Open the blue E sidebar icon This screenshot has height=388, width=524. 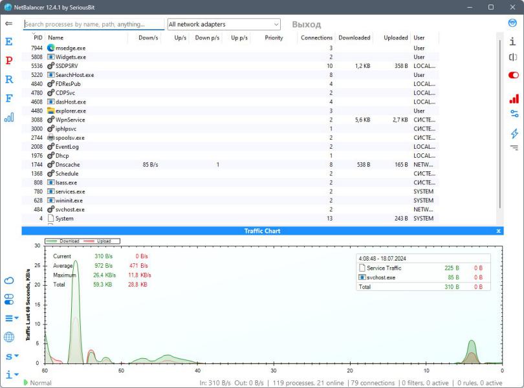pyautogui.click(x=8, y=42)
